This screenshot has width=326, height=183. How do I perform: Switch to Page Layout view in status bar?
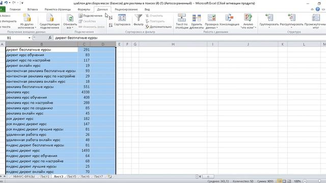284,181
